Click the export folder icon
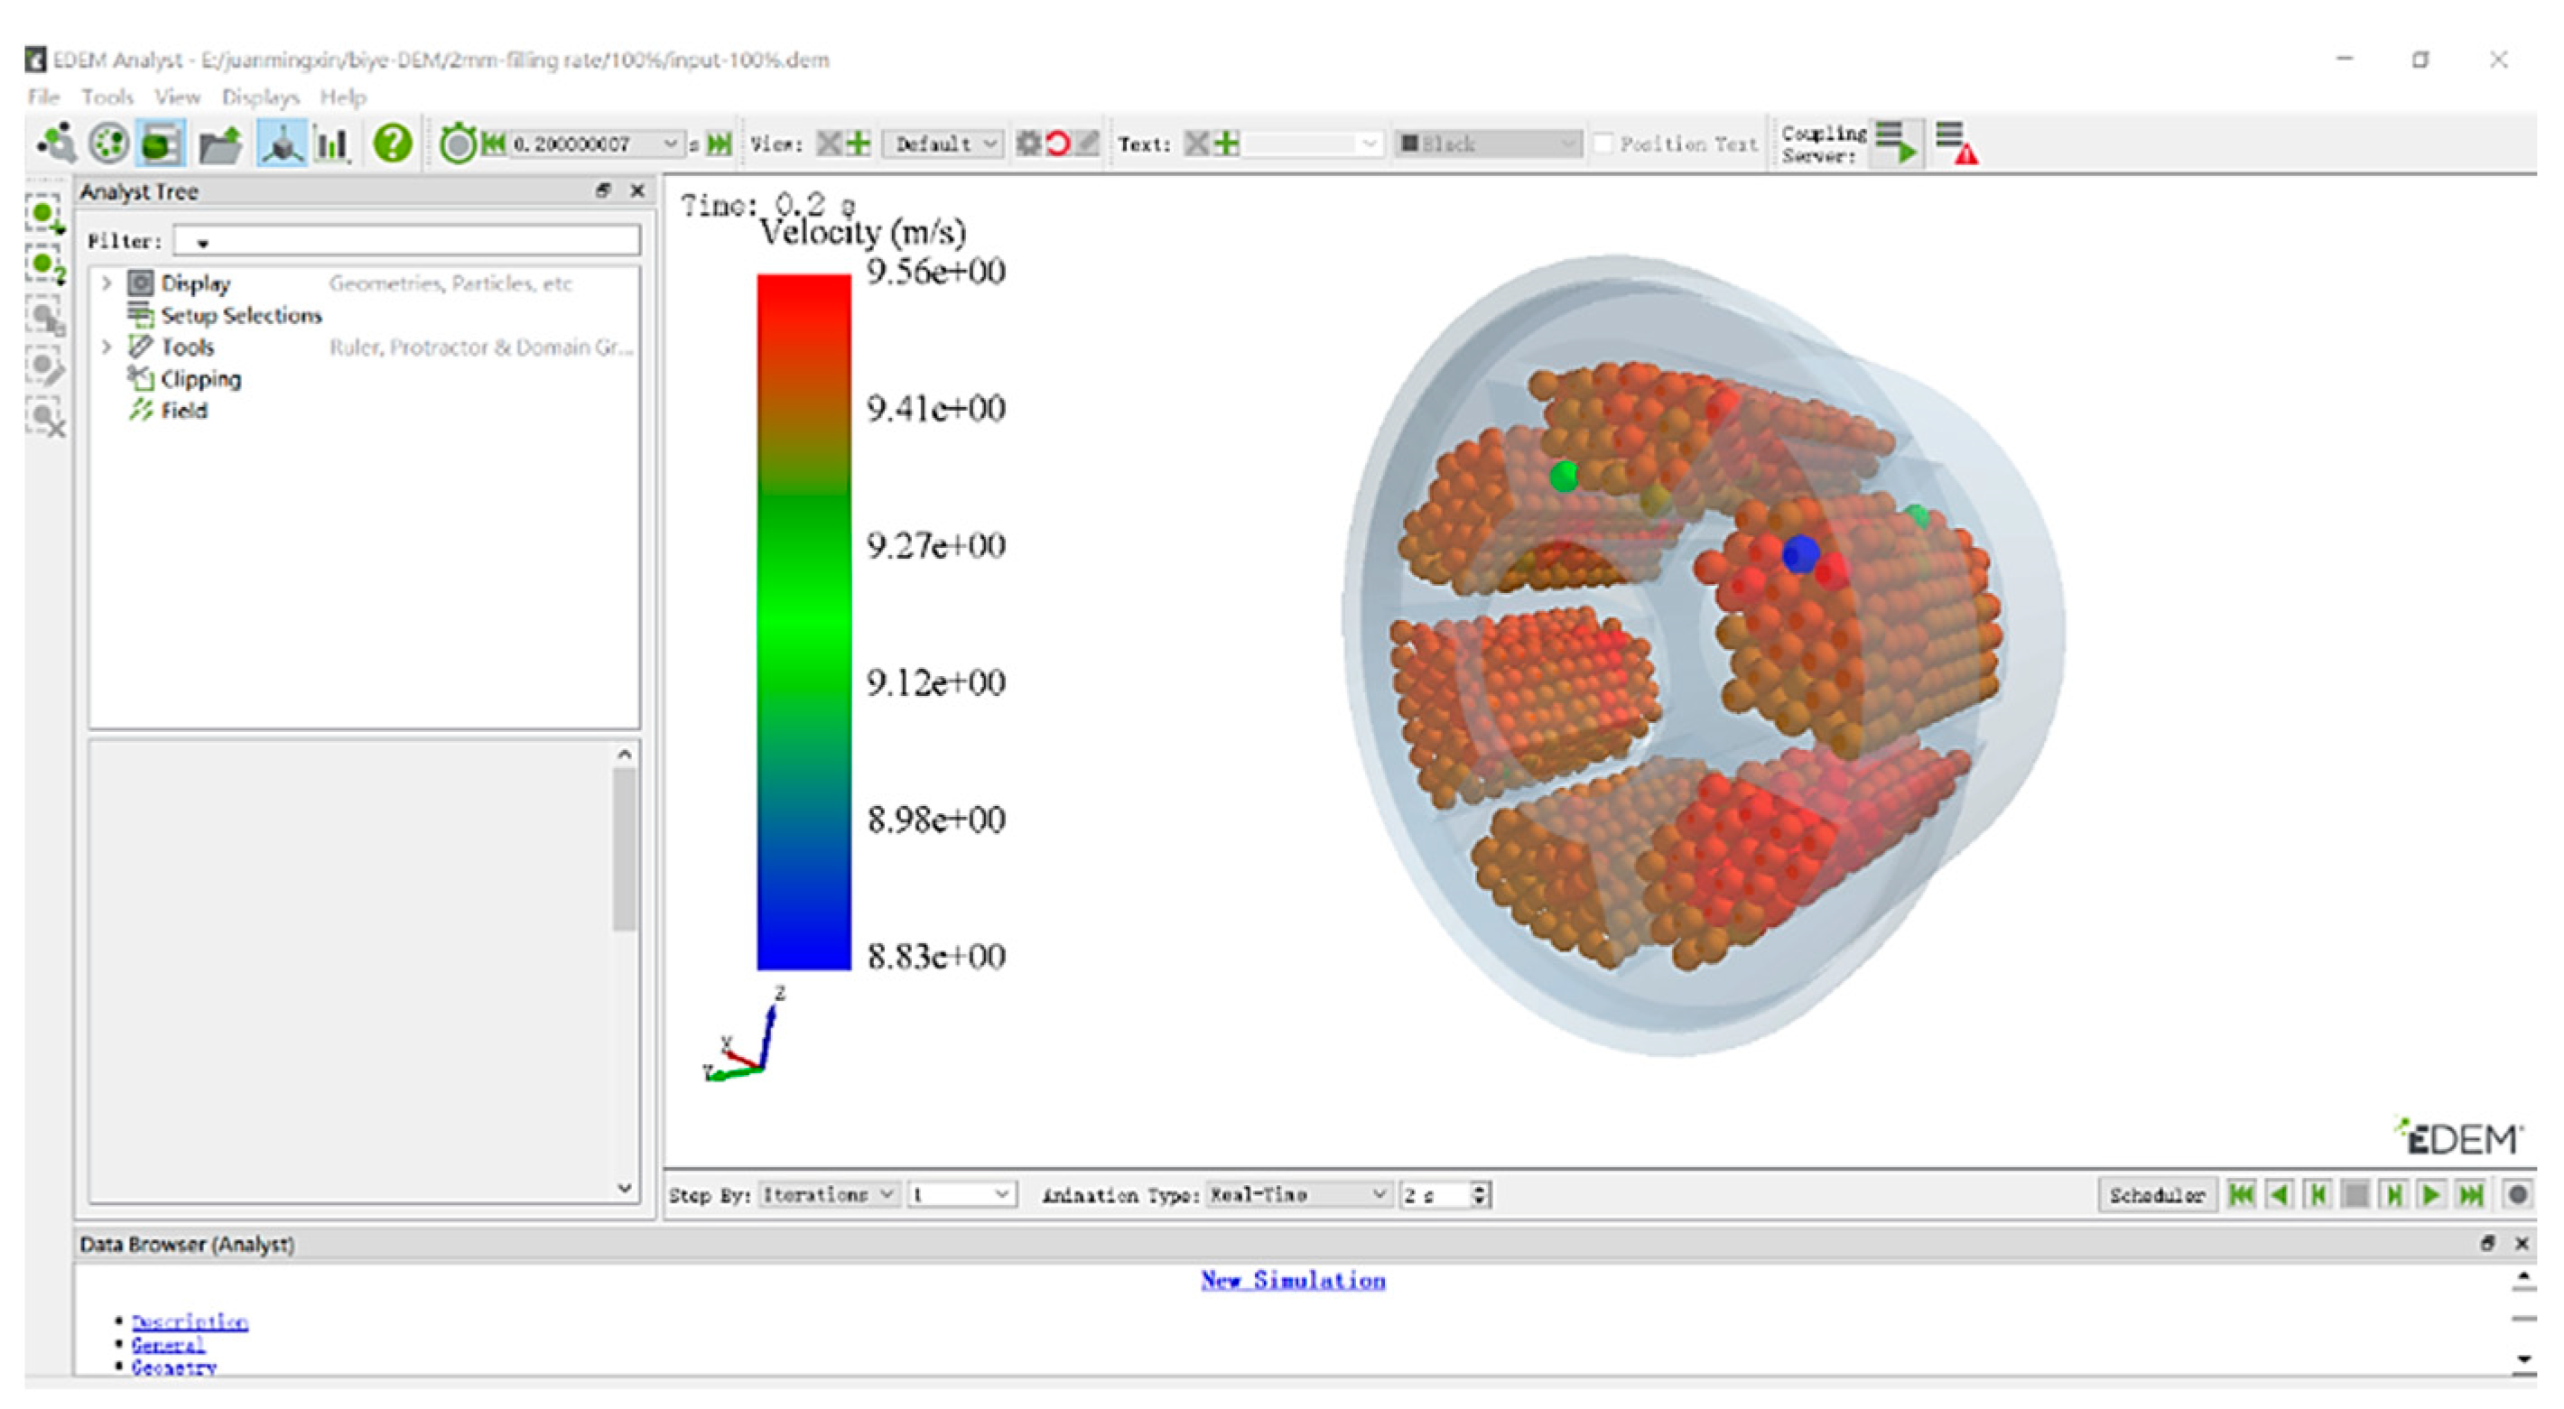2564x1409 pixels. (x=220, y=145)
